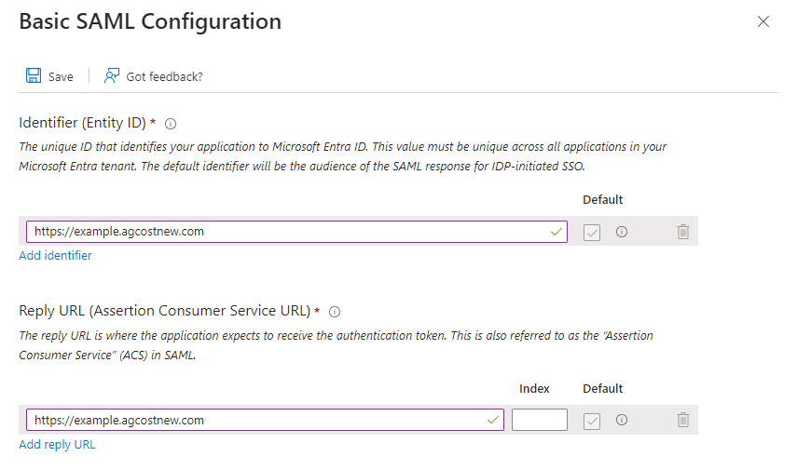Focus the Reply URL text field
The height and width of the screenshot is (470, 797).
[265, 420]
